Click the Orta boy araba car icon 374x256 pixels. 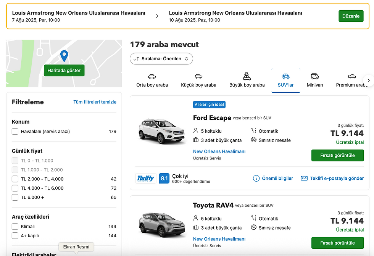click(x=152, y=77)
